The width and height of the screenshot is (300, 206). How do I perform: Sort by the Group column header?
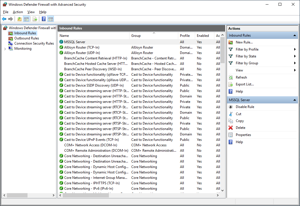(x=154, y=36)
